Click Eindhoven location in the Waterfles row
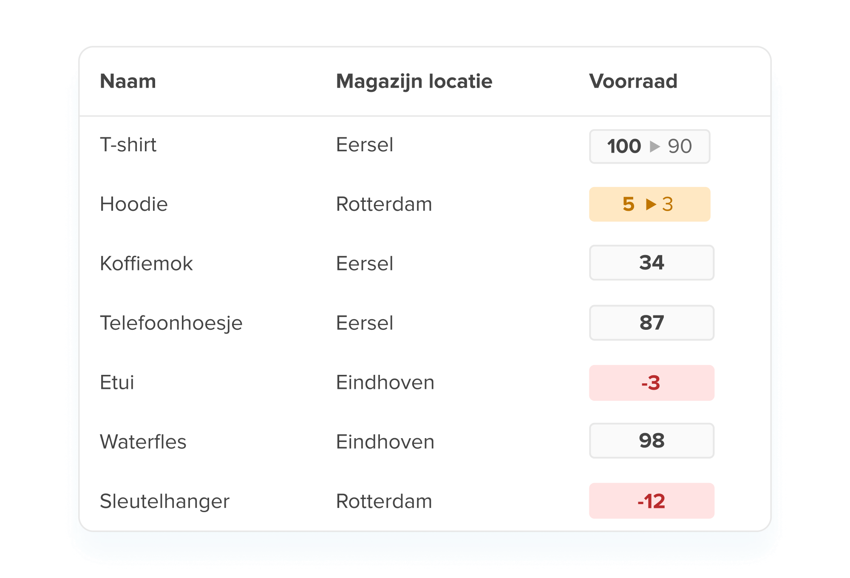850x578 pixels. click(385, 442)
